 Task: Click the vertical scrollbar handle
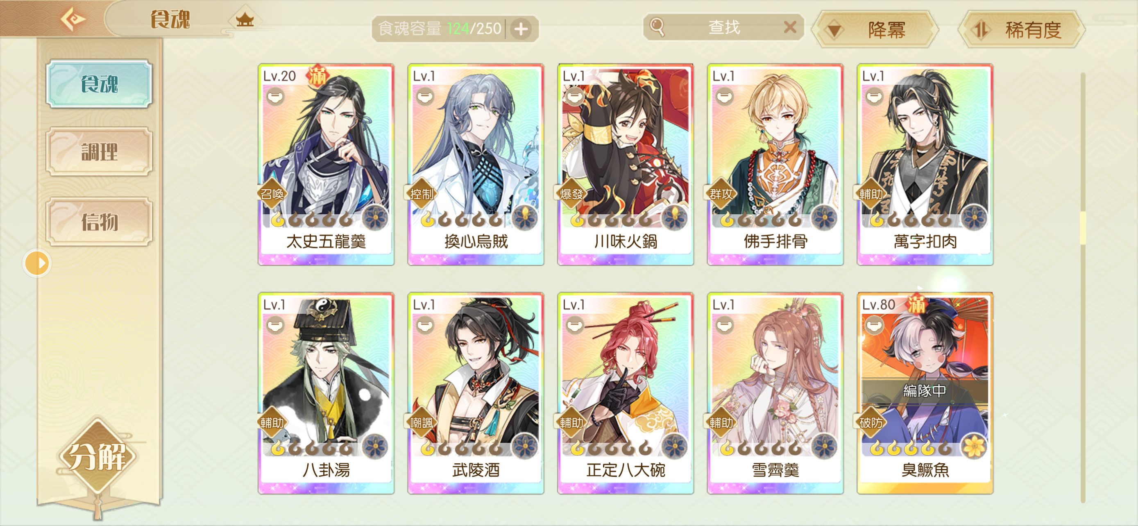click(1083, 227)
